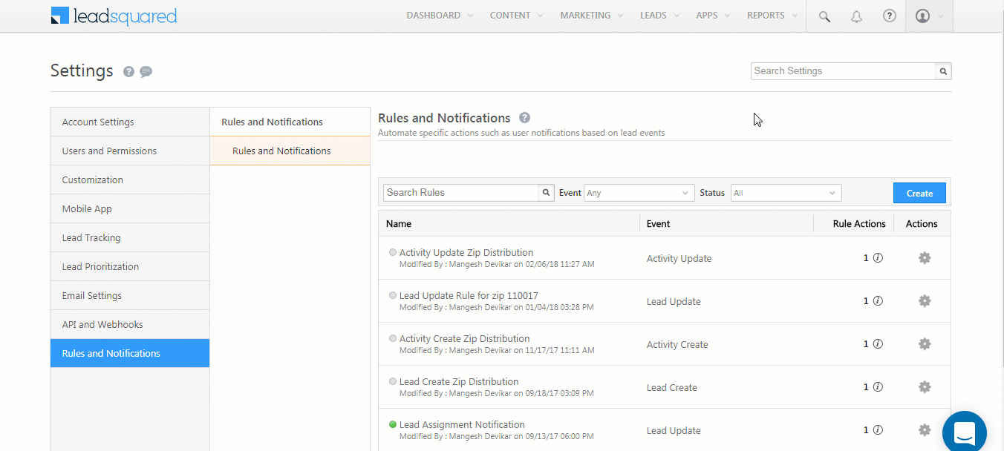The height and width of the screenshot is (451, 1004).
Task: Enable the Activity Update Zip Distribution rule
Action: (x=392, y=251)
